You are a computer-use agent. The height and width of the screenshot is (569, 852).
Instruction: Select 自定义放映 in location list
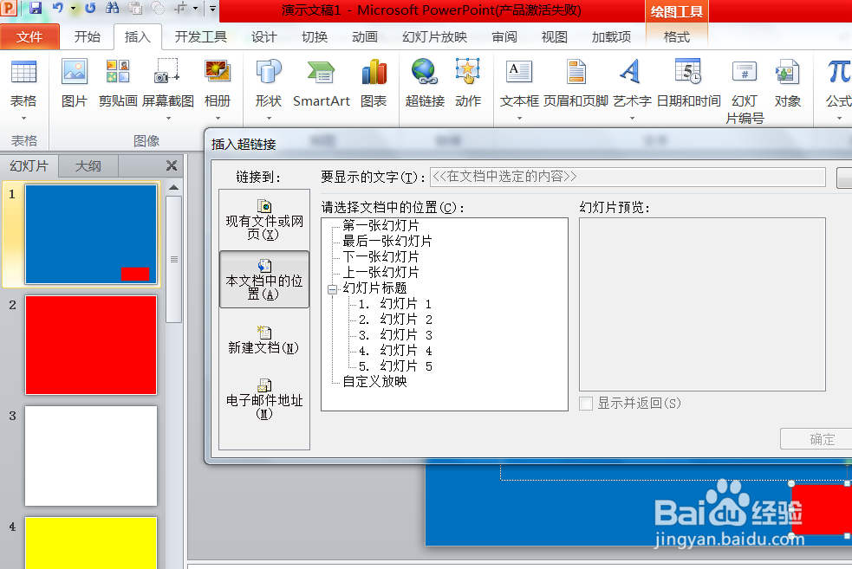click(374, 382)
